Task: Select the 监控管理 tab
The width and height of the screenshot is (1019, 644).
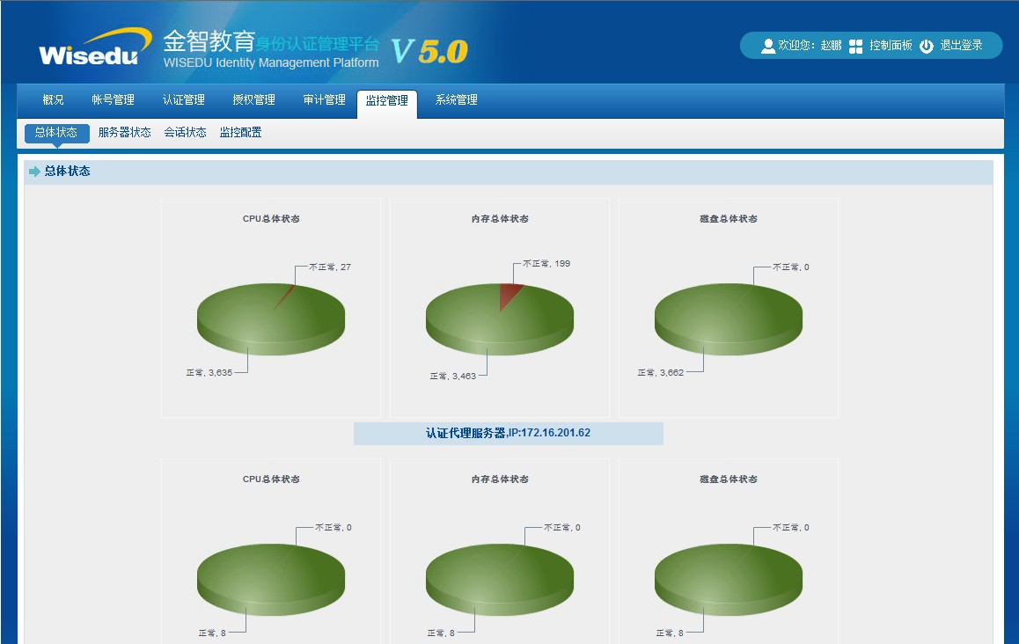Action: click(387, 101)
